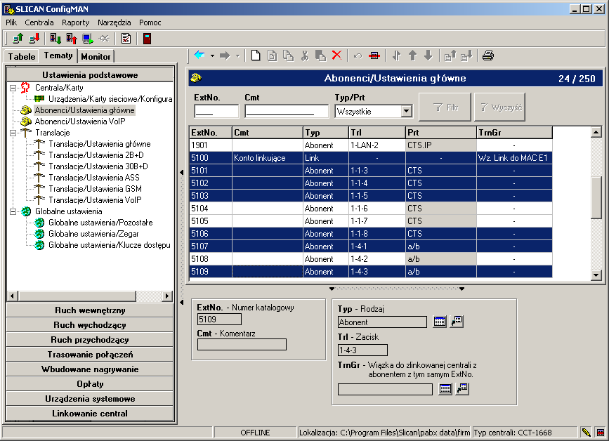The height and width of the screenshot is (441, 609).
Task: Click the Filtr button
Action: pos(445,107)
